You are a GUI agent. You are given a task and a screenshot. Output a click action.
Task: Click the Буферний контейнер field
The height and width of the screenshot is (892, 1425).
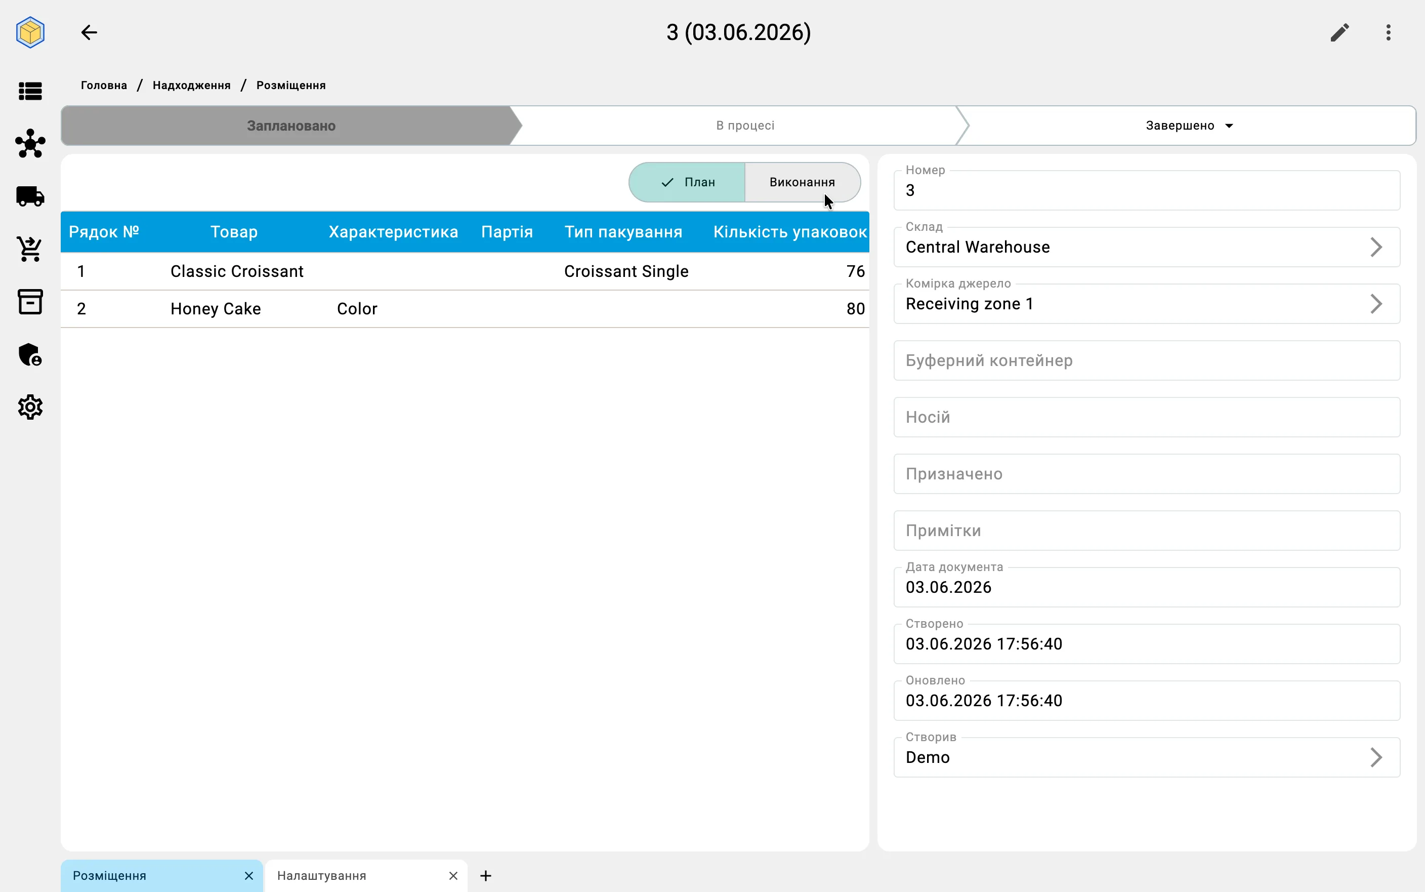coord(1146,360)
